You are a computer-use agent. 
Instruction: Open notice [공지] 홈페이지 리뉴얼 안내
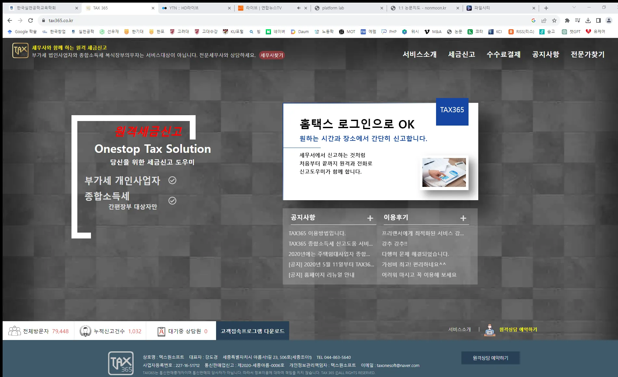pos(322,275)
